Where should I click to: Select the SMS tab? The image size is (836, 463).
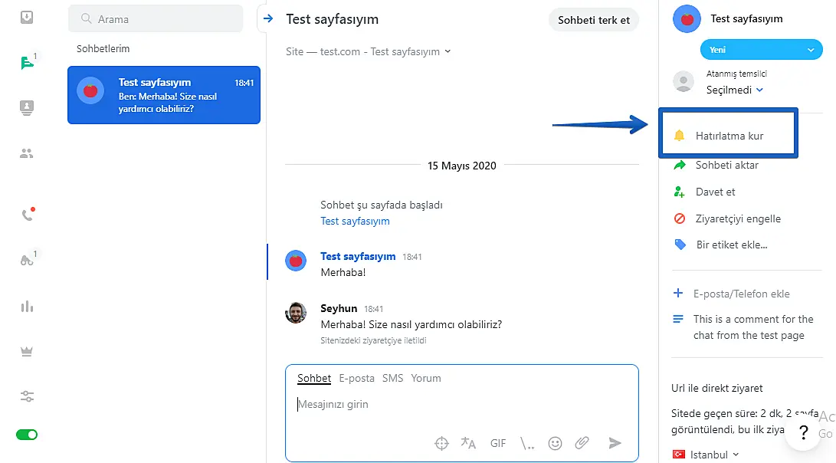392,378
